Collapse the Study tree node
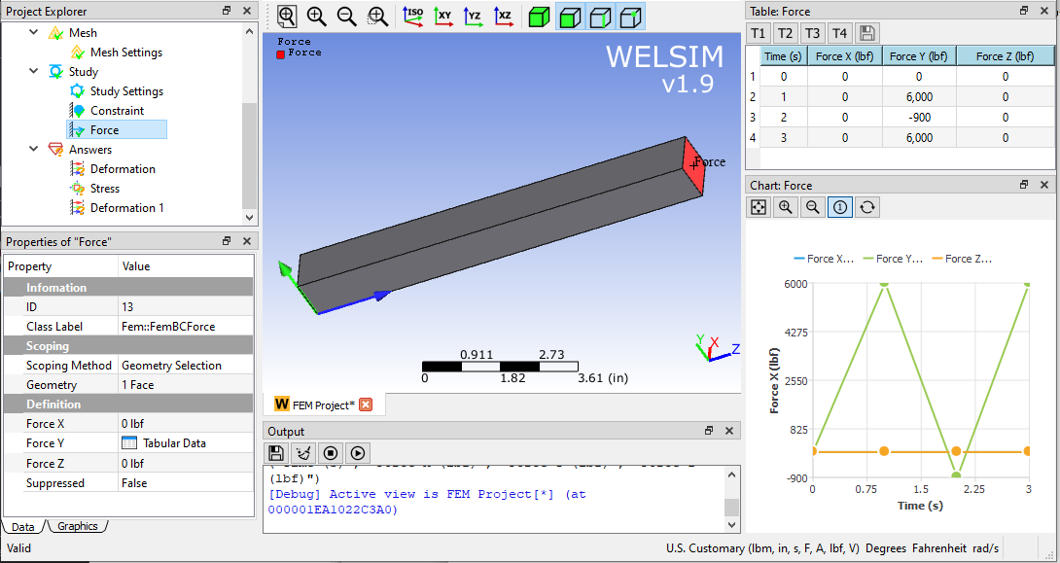Viewport: 1060px width, 563px height. click(34, 71)
